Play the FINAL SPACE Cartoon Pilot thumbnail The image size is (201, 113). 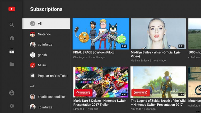point(101,34)
